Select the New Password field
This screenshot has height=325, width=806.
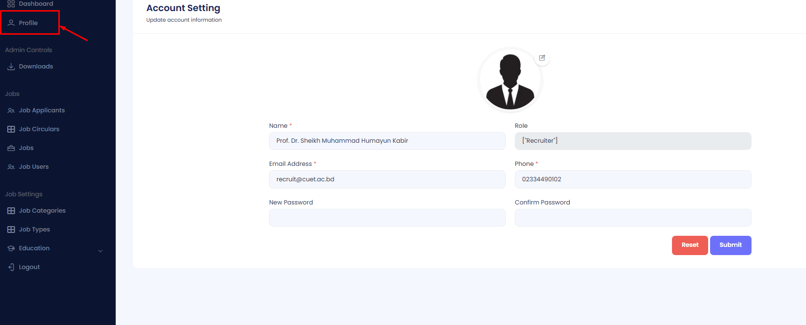point(387,218)
